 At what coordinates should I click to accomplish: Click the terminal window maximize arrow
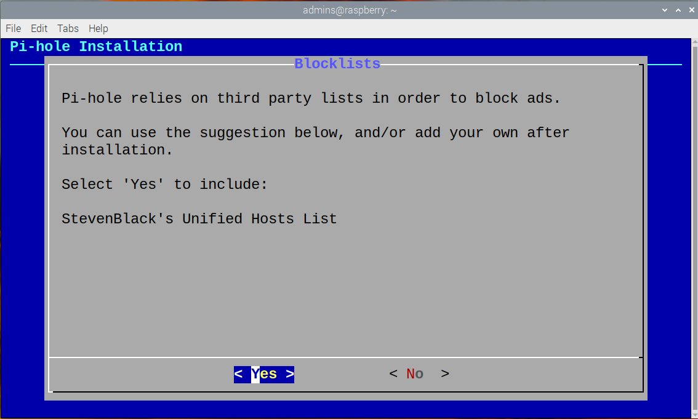point(678,10)
